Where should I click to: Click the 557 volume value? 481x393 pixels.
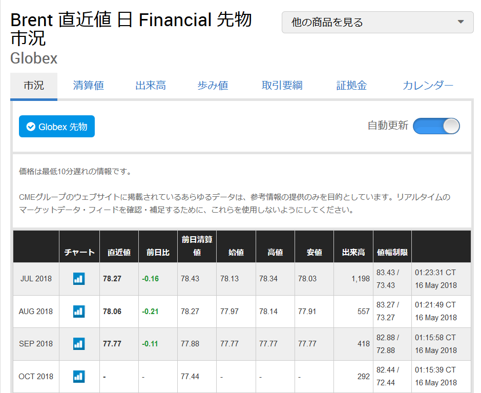point(364,312)
